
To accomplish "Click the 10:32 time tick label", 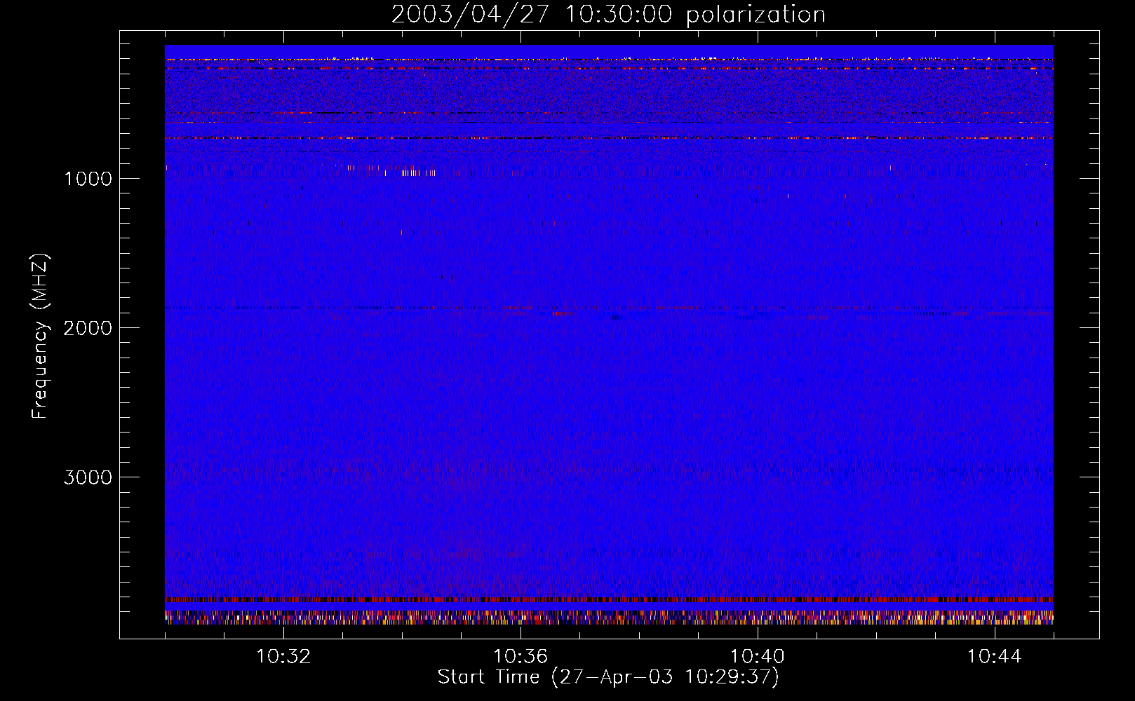I will [283, 657].
